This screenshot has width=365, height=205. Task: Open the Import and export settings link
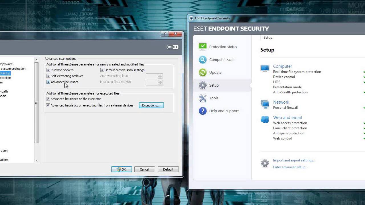pyautogui.click(x=294, y=160)
